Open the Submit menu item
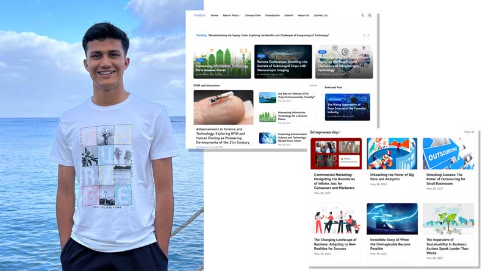The width and height of the screenshot is (488, 271). point(289,15)
